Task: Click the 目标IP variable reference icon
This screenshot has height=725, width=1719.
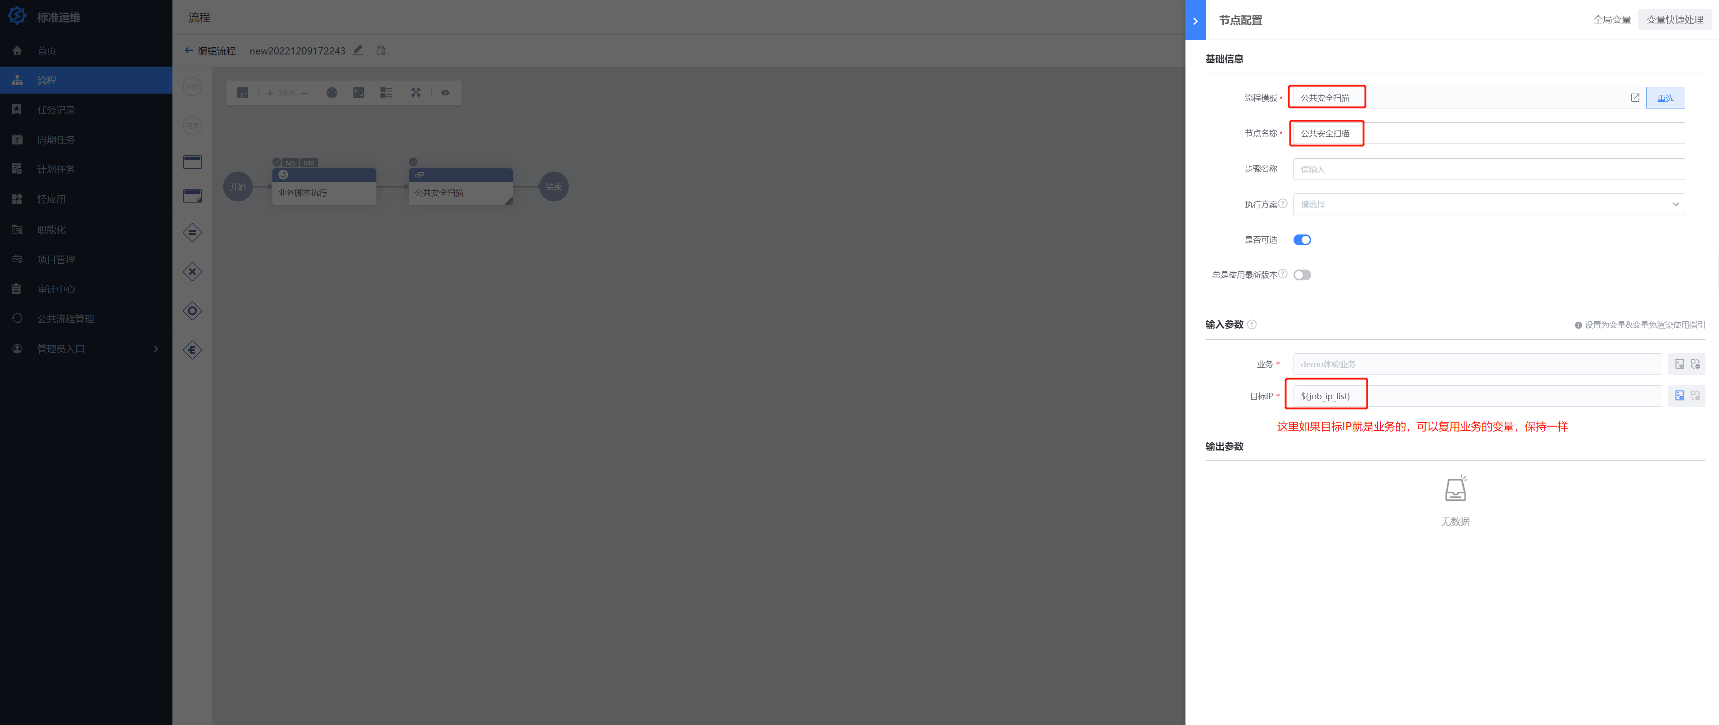Action: click(1679, 396)
